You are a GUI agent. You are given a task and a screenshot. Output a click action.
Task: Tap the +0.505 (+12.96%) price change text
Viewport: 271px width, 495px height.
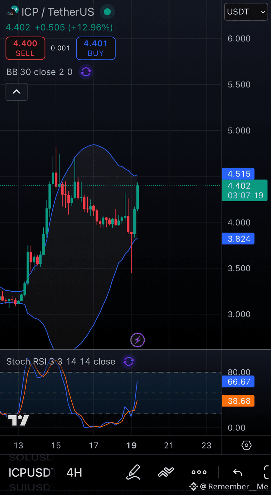[x=74, y=27]
